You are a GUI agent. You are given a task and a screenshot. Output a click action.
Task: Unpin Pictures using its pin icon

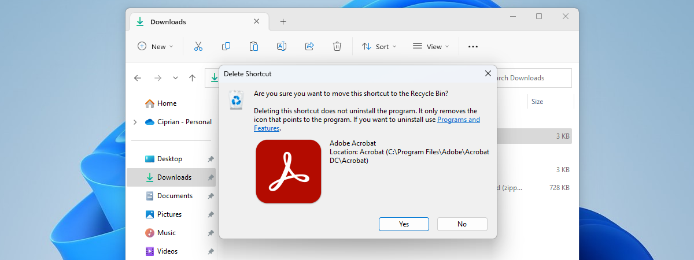pos(211,214)
